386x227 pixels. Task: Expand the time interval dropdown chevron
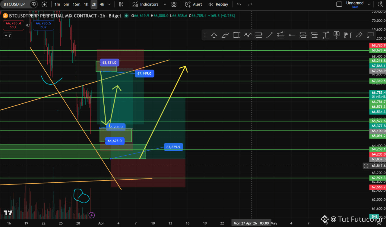[x=109, y=4]
